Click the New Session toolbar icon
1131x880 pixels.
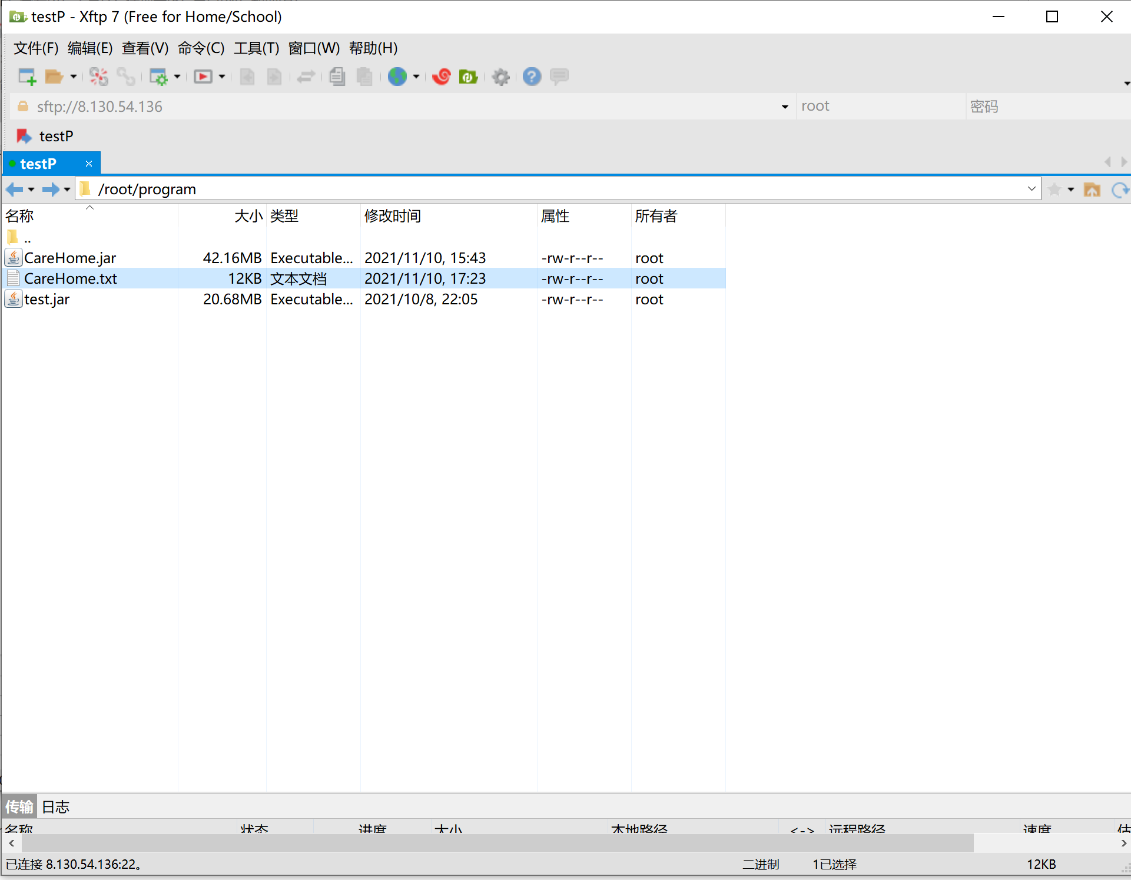click(x=27, y=77)
